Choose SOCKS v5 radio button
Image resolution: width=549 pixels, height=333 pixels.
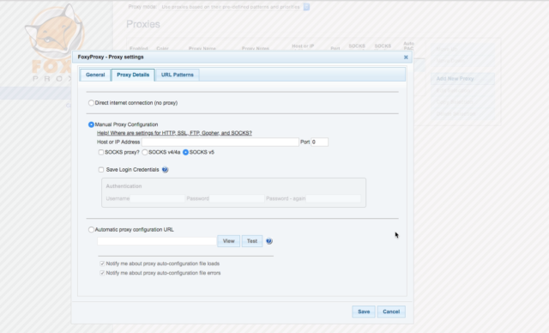(185, 152)
